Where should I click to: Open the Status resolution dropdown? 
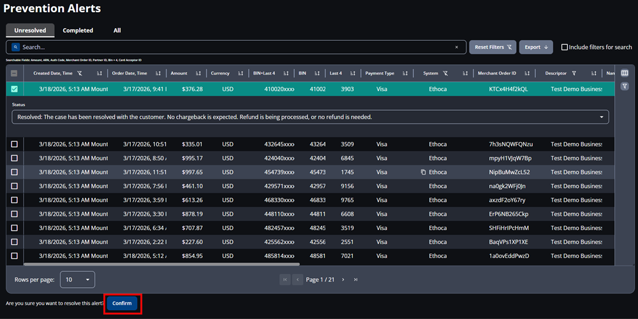click(x=311, y=117)
